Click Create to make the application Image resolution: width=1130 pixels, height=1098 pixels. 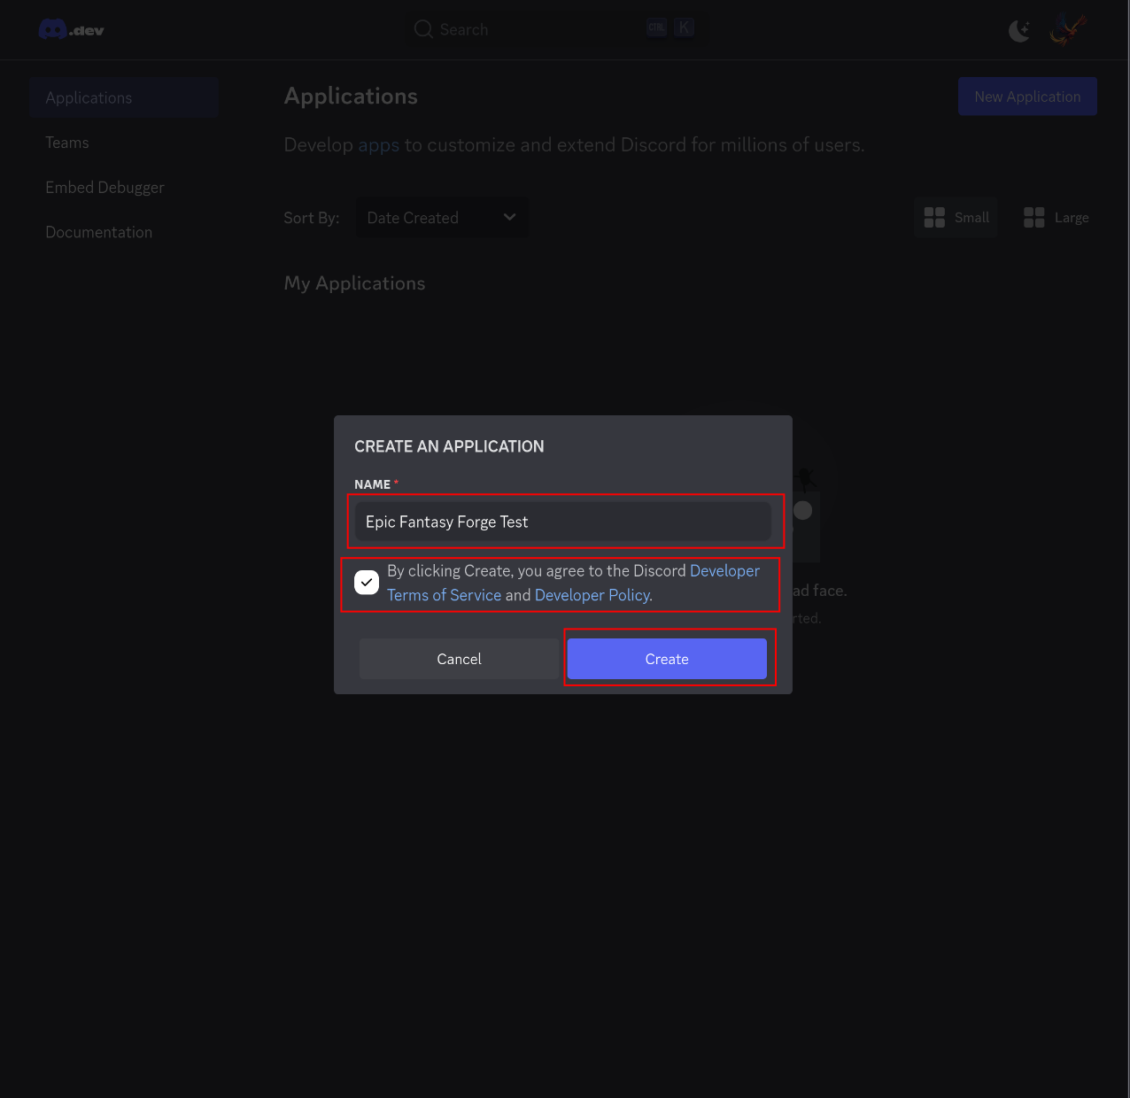pos(667,659)
